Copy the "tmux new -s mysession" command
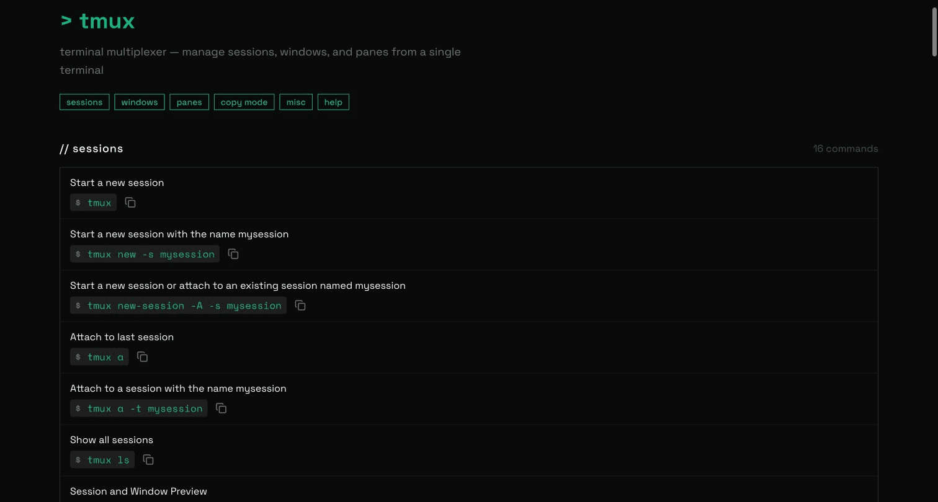This screenshot has width=938, height=502. pos(233,253)
